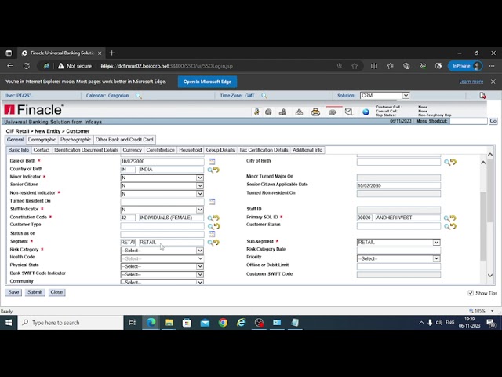Open the Turned Resident On calendar
This screenshot has width=502, height=377.
[212, 202]
